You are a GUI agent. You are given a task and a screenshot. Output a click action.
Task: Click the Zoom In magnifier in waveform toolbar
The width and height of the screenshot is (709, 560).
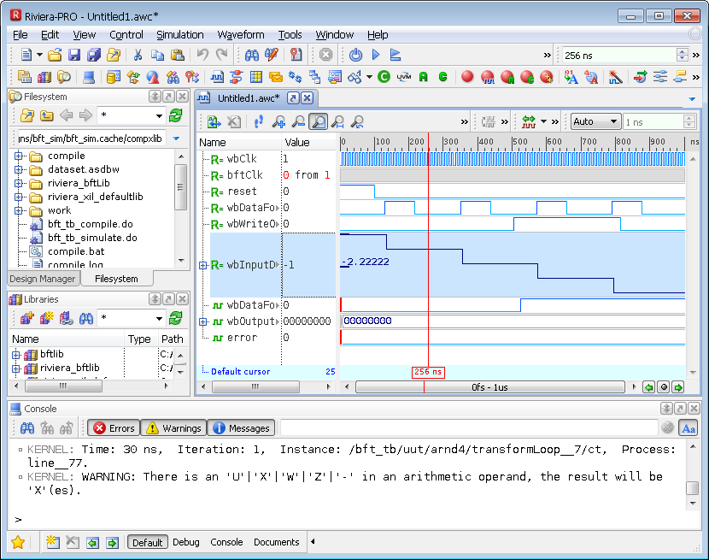point(278,121)
